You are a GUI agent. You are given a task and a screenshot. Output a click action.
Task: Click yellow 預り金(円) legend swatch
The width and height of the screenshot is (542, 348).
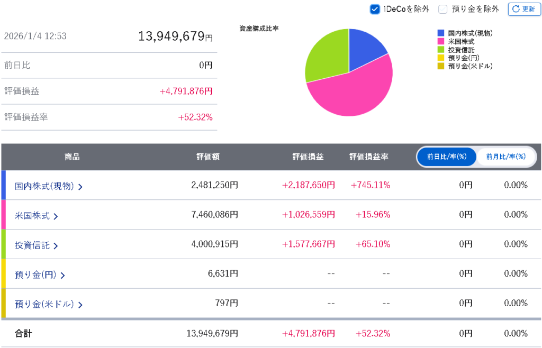pyautogui.click(x=441, y=58)
